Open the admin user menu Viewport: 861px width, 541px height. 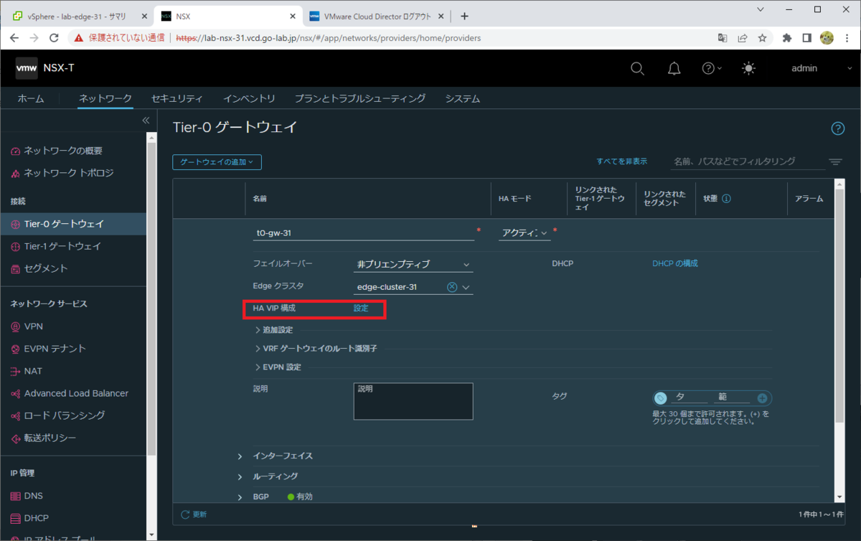click(x=821, y=68)
